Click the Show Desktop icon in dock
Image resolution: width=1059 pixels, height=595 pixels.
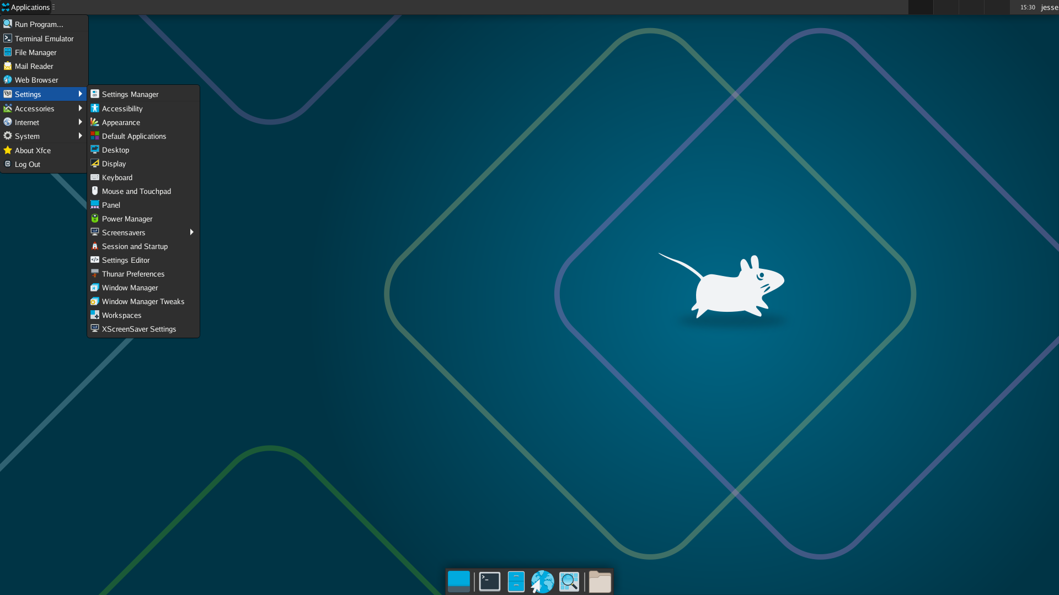click(458, 581)
